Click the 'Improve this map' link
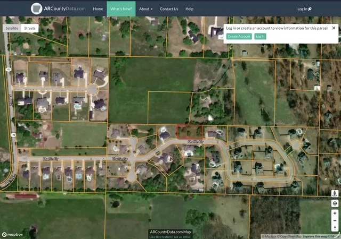341x239 pixels. point(315,236)
